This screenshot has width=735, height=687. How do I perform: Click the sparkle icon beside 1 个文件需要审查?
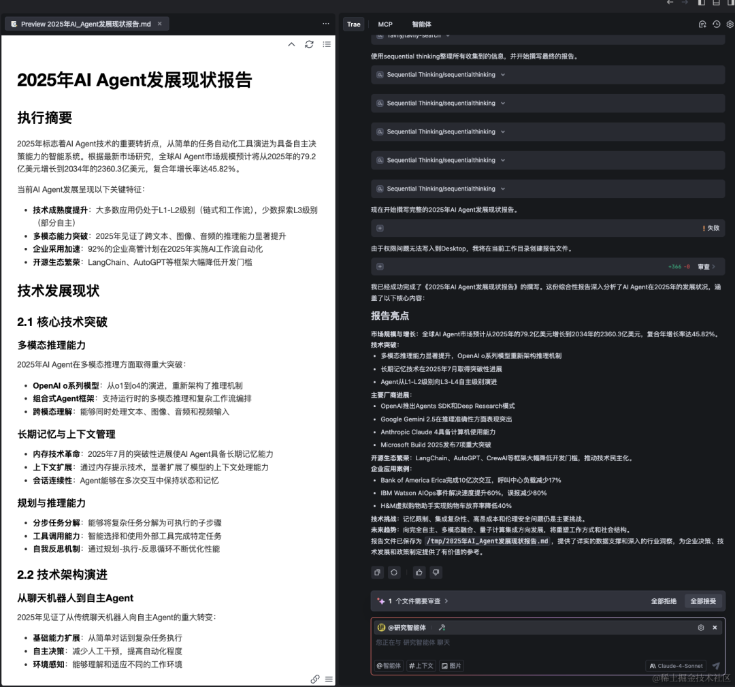[380, 601]
